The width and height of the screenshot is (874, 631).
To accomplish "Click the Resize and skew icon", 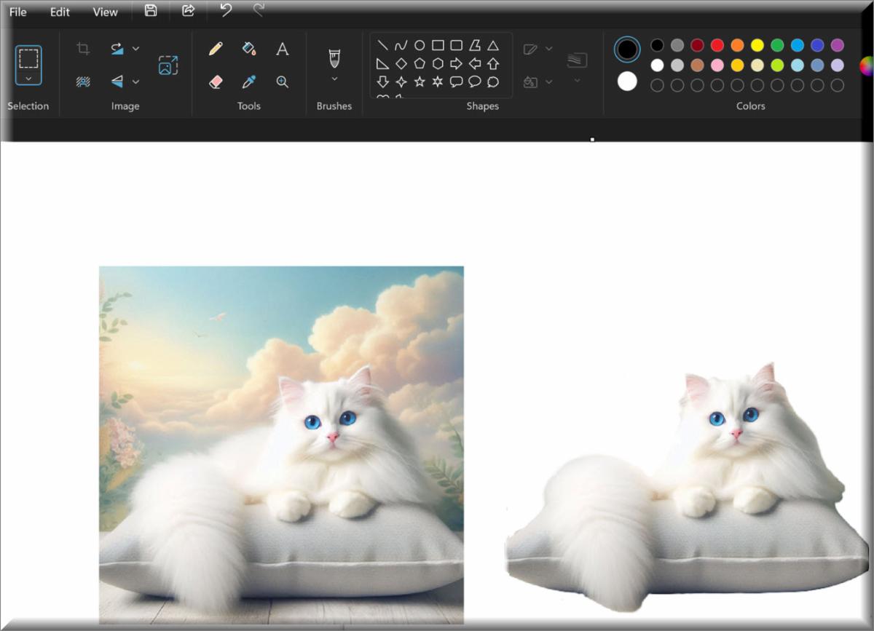I will [168, 66].
